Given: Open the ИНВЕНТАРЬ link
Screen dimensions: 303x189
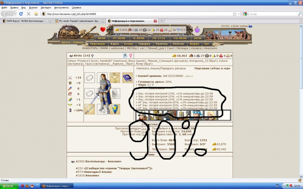Looking at the screenshot, I should 90,48.
